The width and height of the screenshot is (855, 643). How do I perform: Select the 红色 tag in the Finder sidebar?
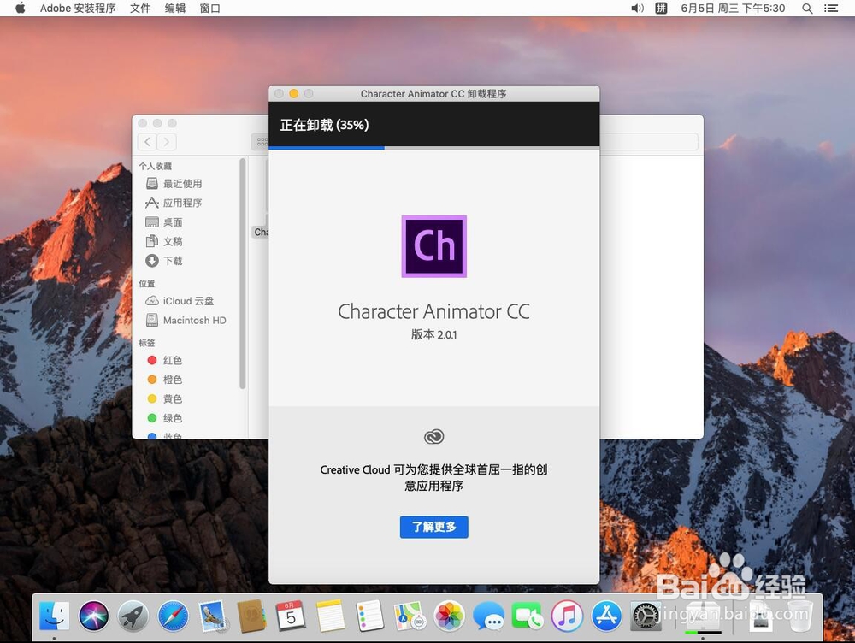click(x=171, y=360)
